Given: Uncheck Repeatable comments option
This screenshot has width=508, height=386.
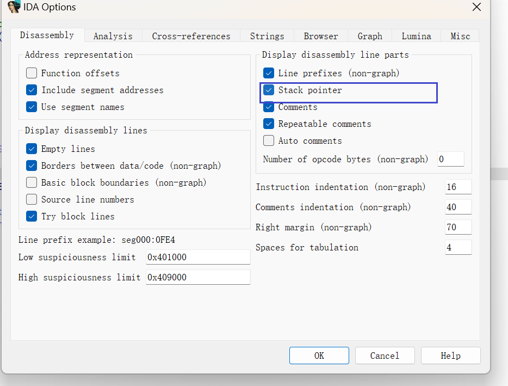Looking at the screenshot, I should click(269, 124).
